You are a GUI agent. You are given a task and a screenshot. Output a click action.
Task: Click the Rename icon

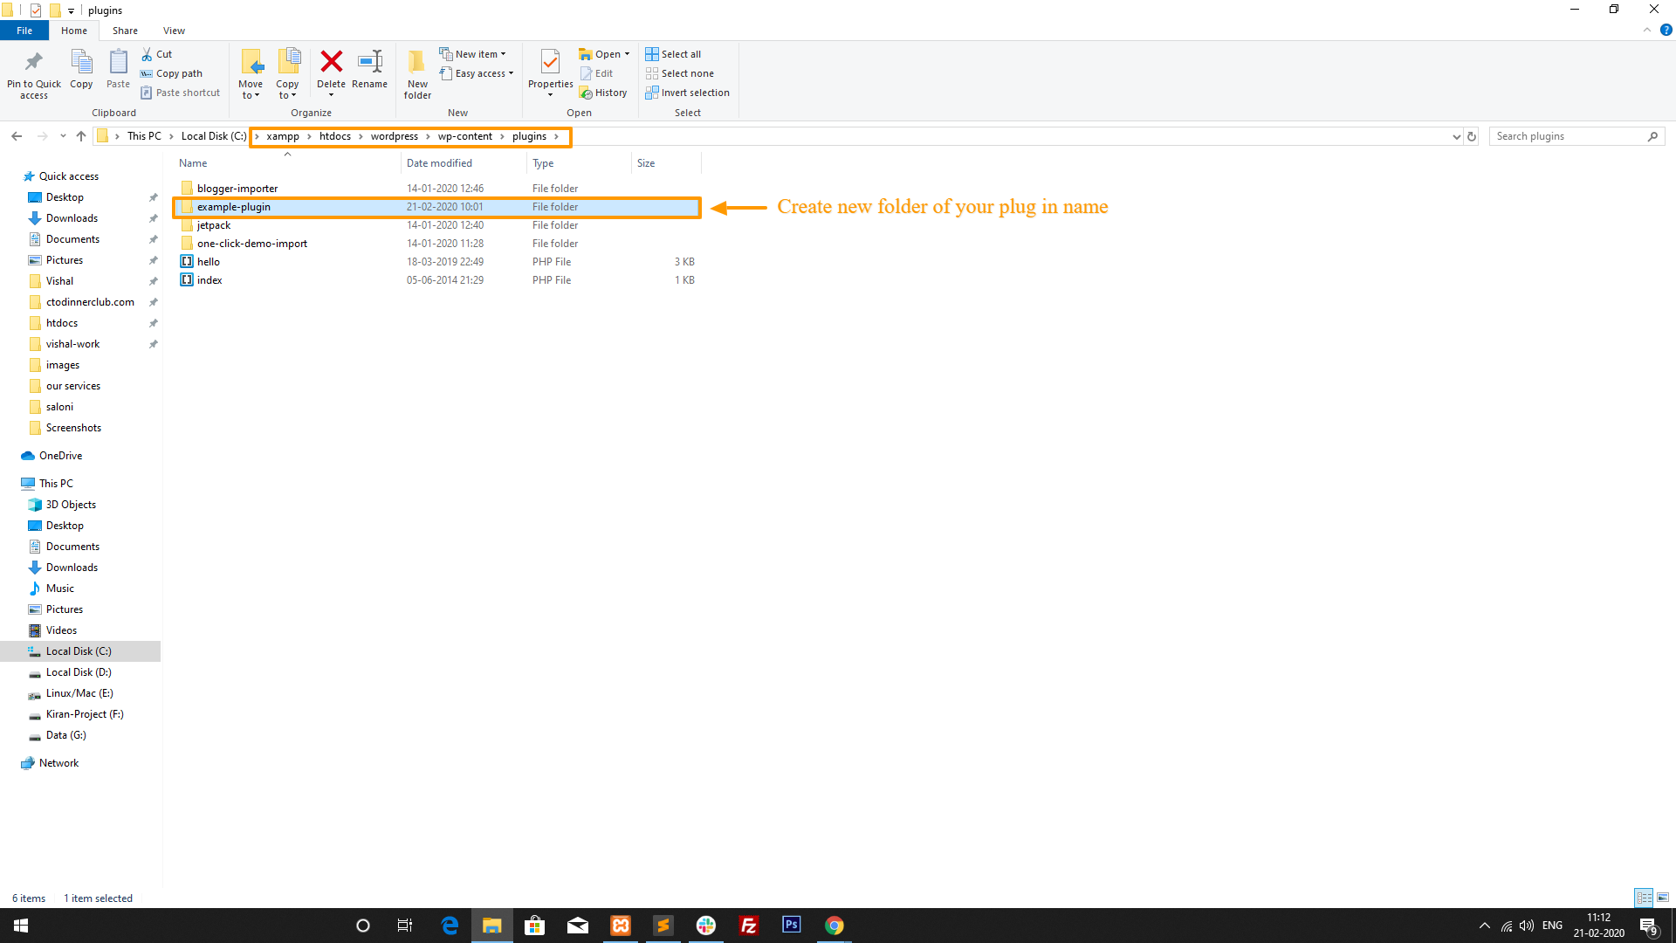[370, 61]
